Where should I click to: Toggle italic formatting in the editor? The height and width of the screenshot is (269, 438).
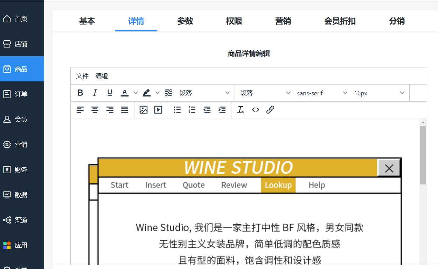point(95,93)
